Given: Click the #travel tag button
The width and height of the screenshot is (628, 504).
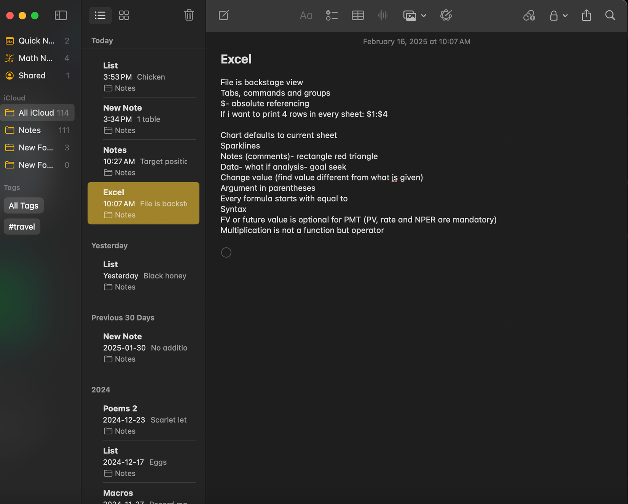Looking at the screenshot, I should [22, 227].
